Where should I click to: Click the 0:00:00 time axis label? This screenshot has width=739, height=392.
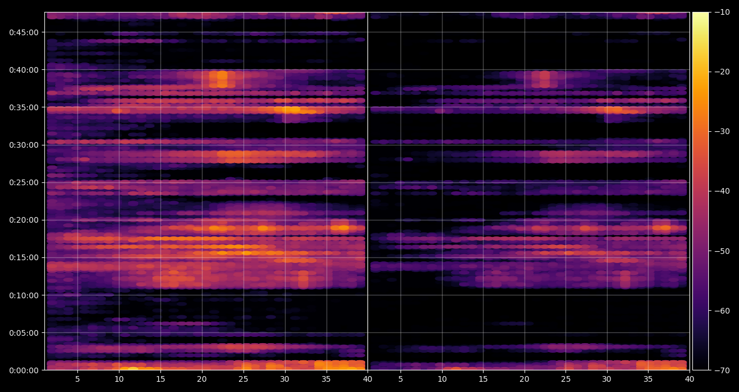pyautogui.click(x=23, y=370)
